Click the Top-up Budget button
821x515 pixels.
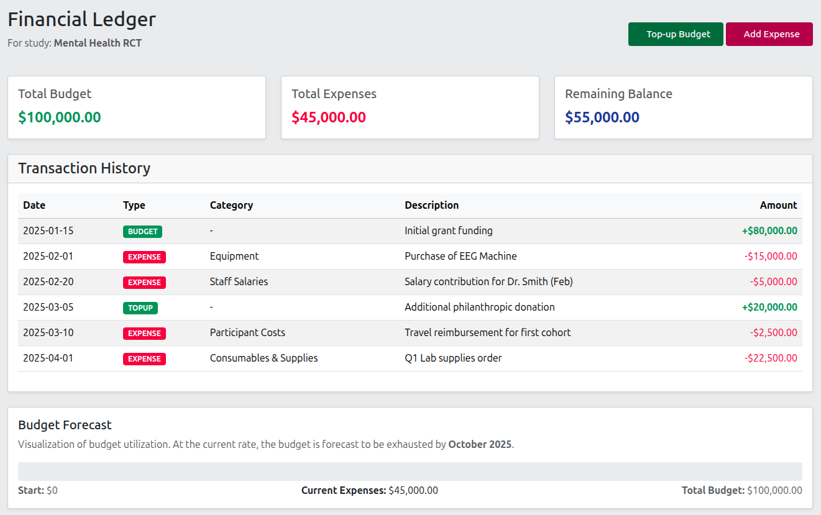(675, 34)
